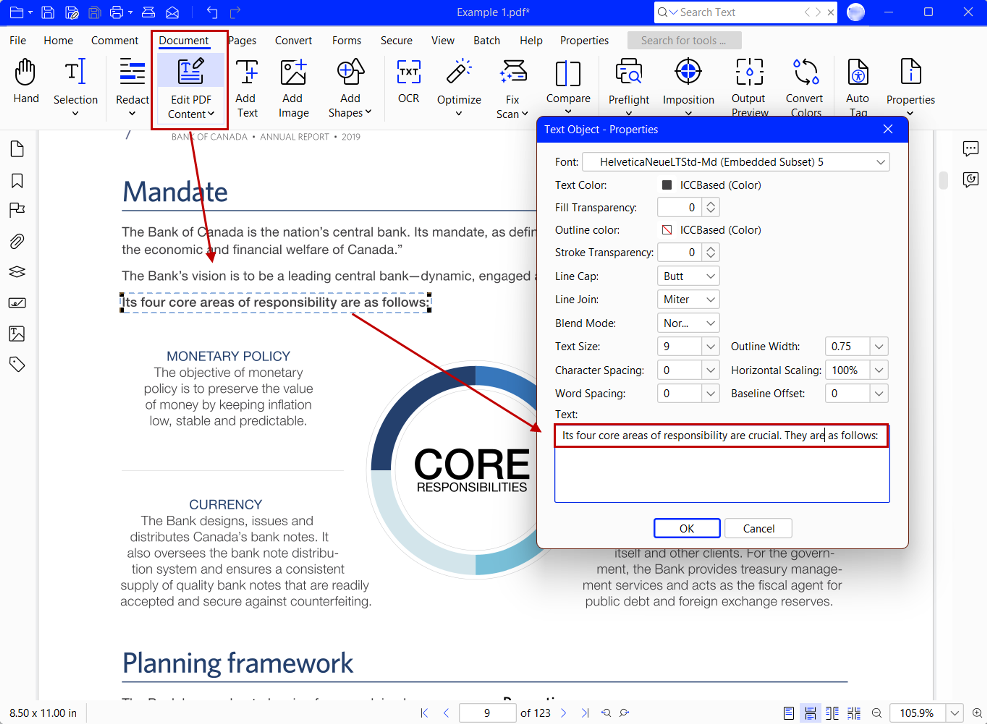Open the Attachments paperclip panel

[17, 242]
